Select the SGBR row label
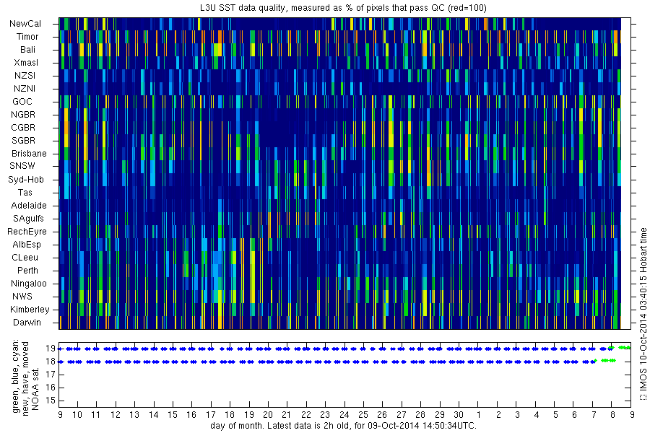Image resolution: width=650 pixels, height=433 pixels. coord(24,141)
